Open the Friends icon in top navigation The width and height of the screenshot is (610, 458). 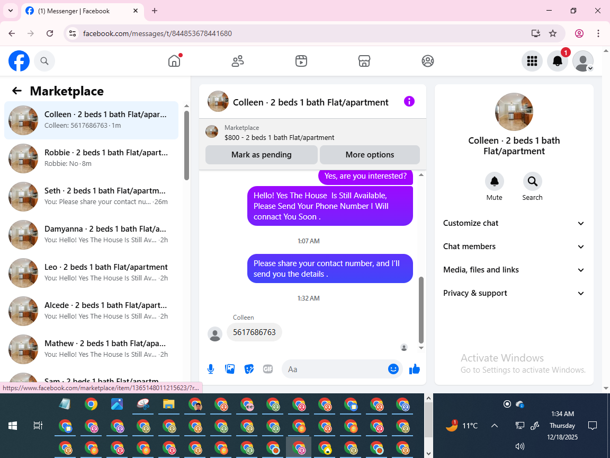[238, 61]
